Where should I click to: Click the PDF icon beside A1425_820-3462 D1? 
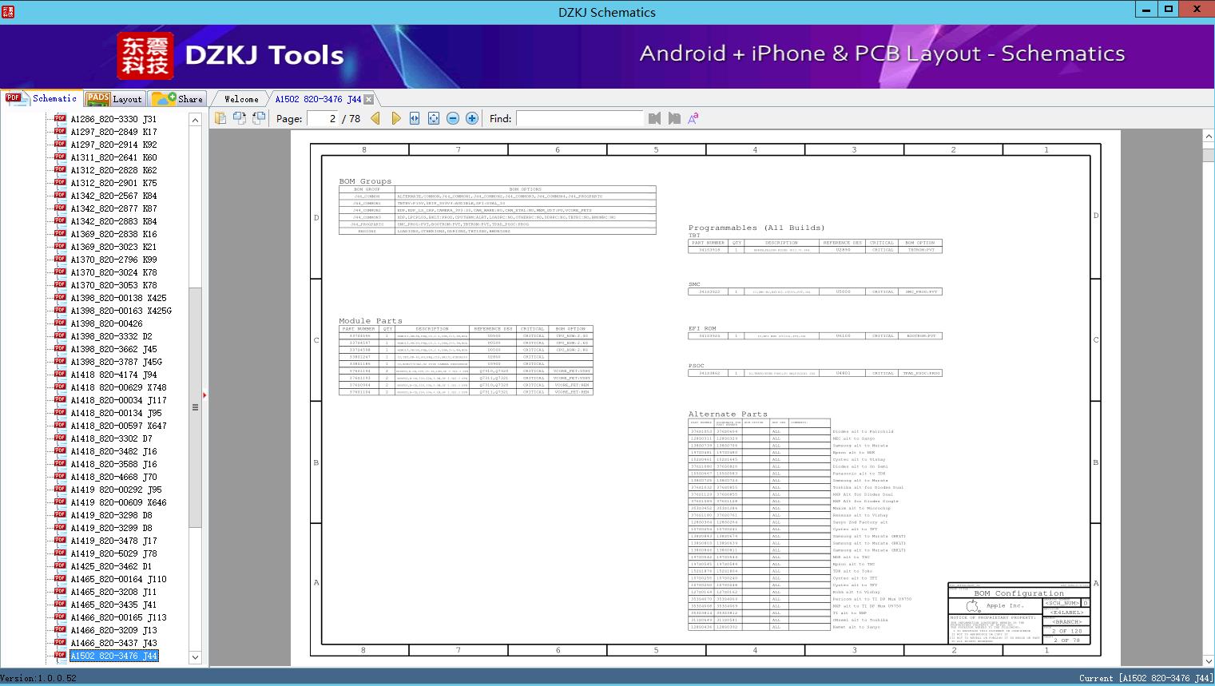point(60,566)
